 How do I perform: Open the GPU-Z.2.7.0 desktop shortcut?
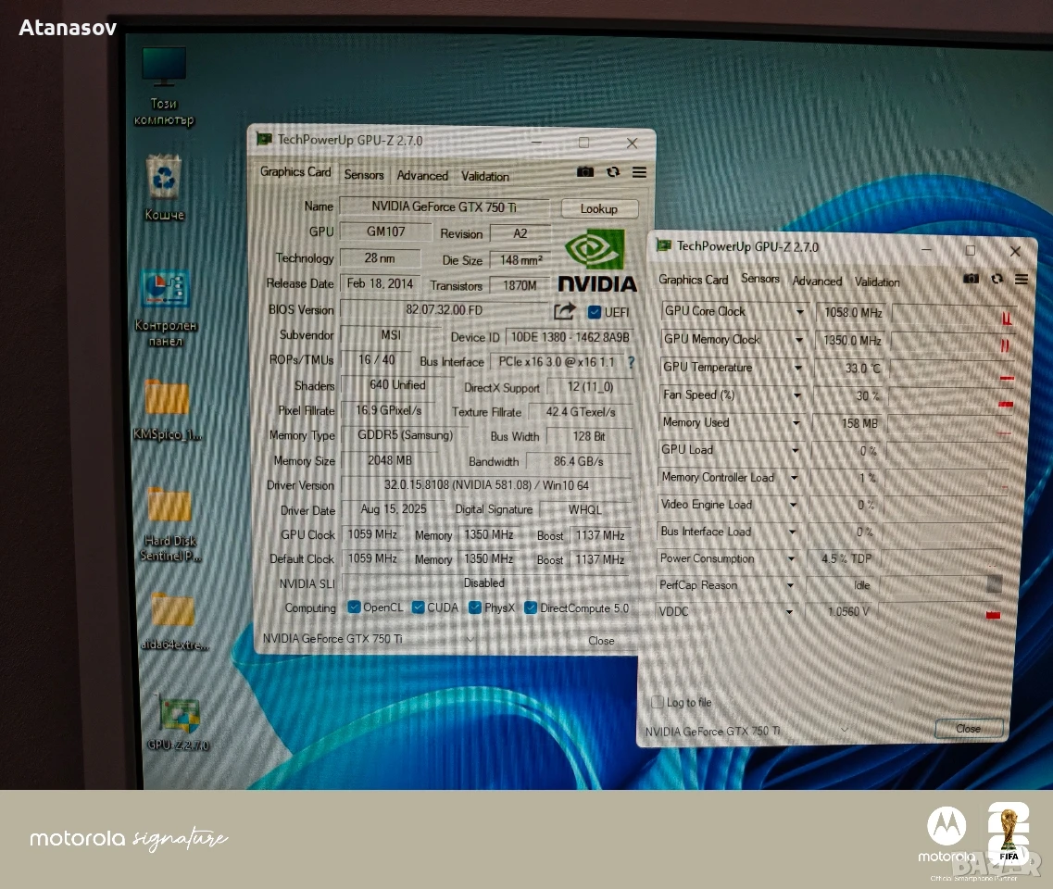click(178, 724)
